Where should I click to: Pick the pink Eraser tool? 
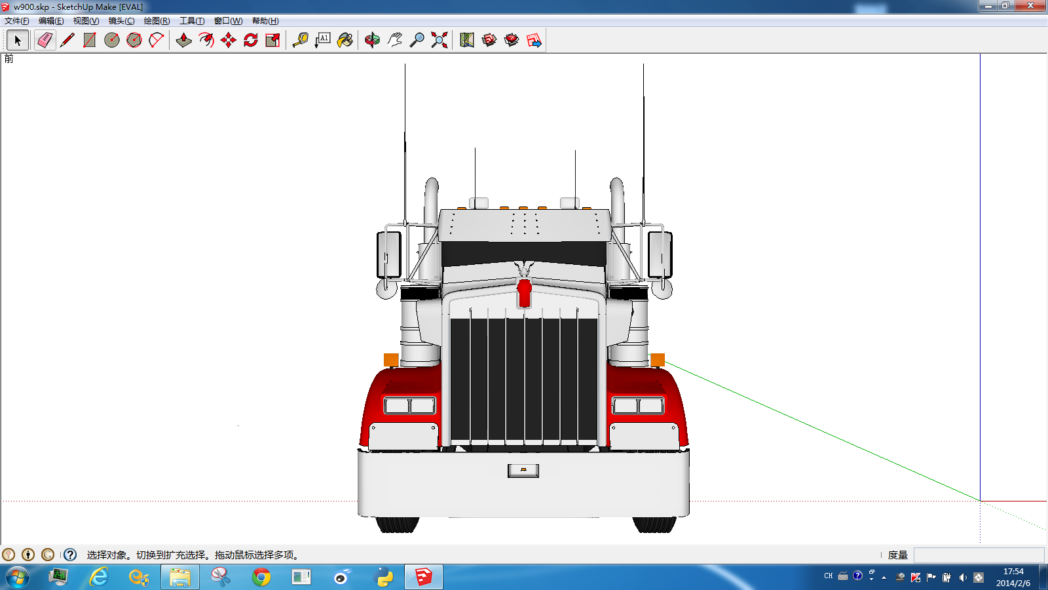click(45, 41)
